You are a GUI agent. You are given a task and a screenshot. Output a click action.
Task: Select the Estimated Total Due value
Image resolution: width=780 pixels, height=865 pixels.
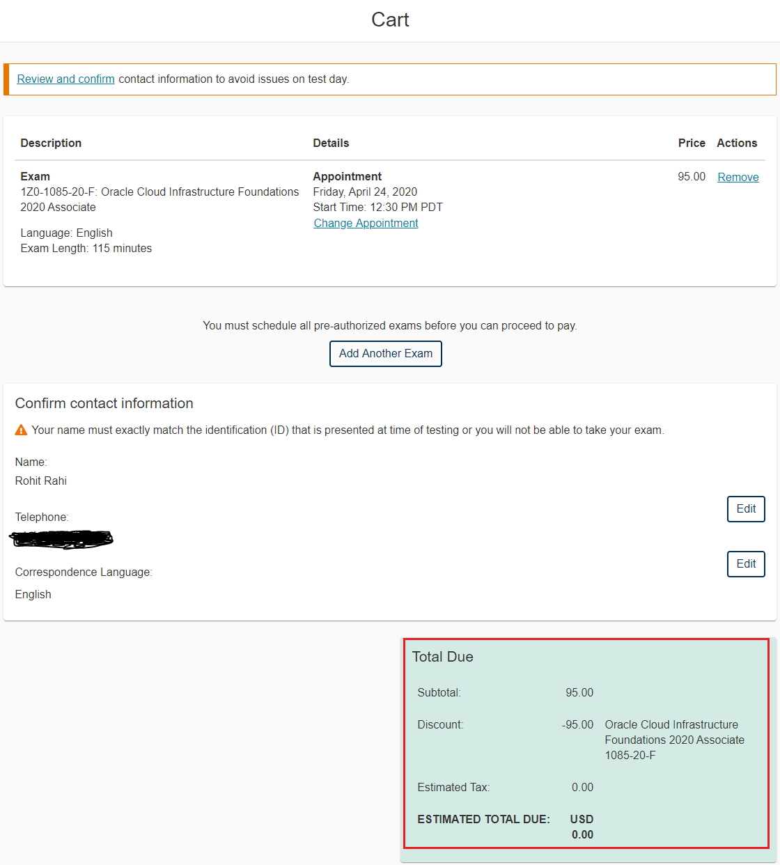582,827
